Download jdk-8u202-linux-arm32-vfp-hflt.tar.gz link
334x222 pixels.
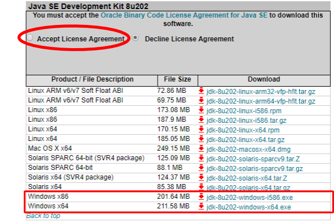(x=261, y=92)
